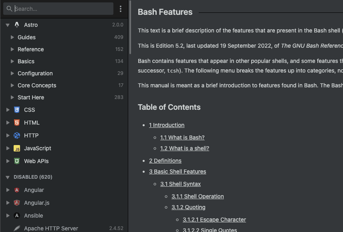Expand the CSS documentation arrow
Screen dimensions: 343x232
tap(8, 110)
